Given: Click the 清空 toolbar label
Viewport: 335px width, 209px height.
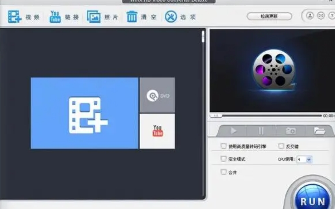Looking at the screenshot, I should pyautogui.click(x=149, y=17).
